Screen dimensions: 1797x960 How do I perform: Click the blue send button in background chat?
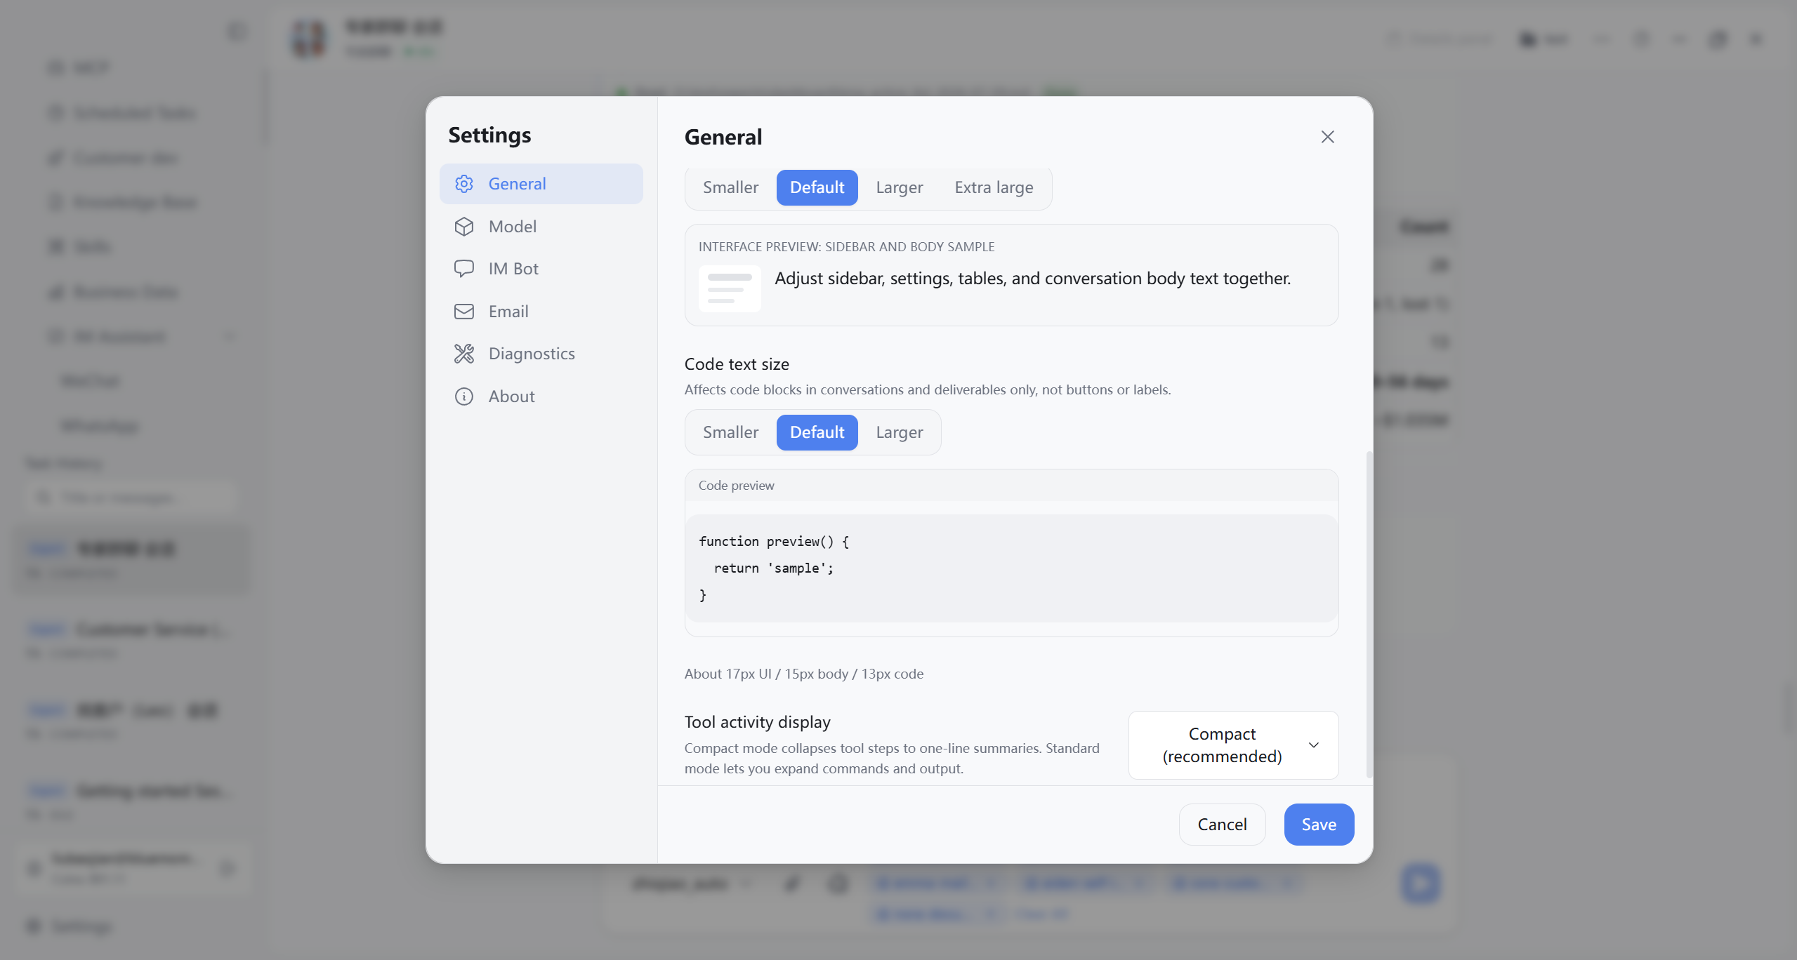1420,884
